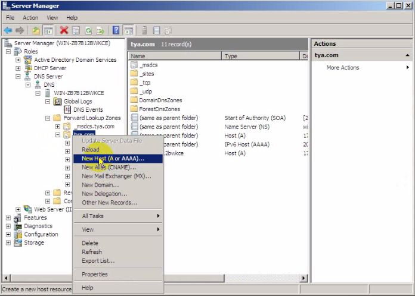Image resolution: width=415 pixels, height=296 pixels.
Task: Collapse the Global Logs node
Action: click(48, 101)
